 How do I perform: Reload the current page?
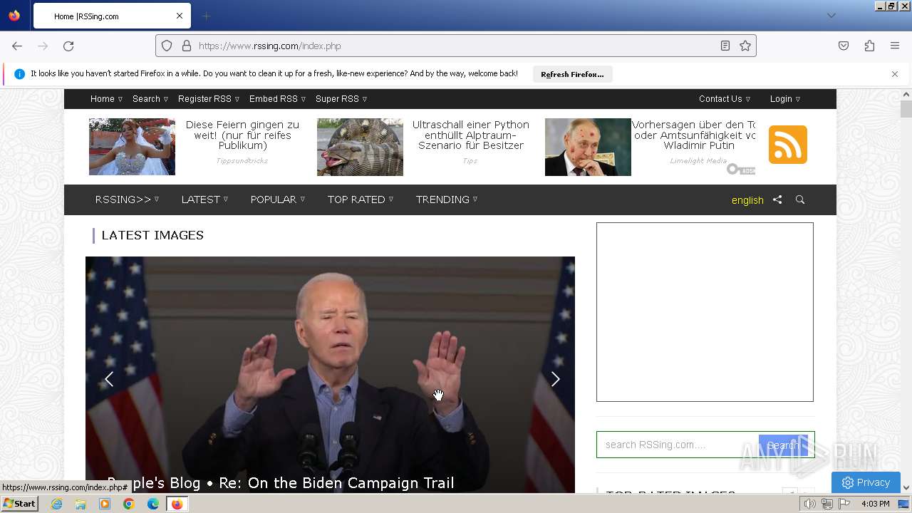click(x=68, y=46)
